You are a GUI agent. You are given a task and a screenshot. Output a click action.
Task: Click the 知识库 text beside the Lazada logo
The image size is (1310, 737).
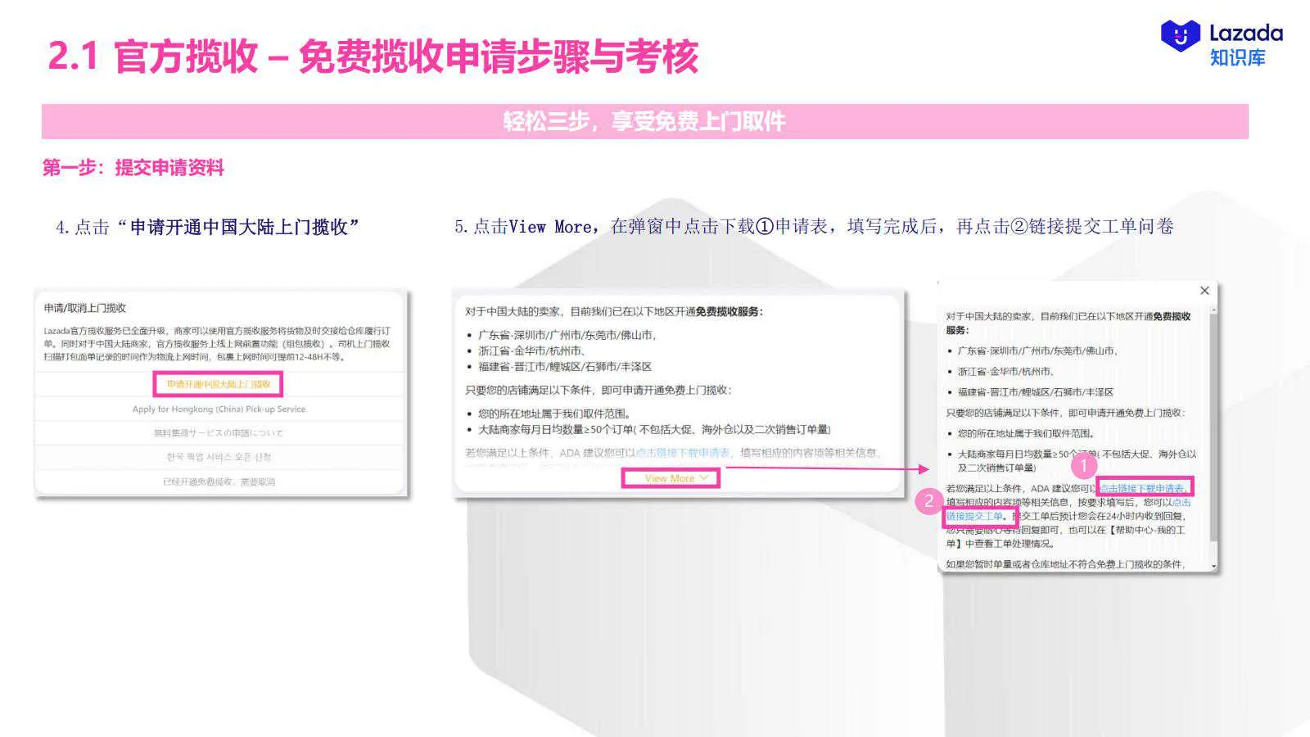pos(1239,57)
